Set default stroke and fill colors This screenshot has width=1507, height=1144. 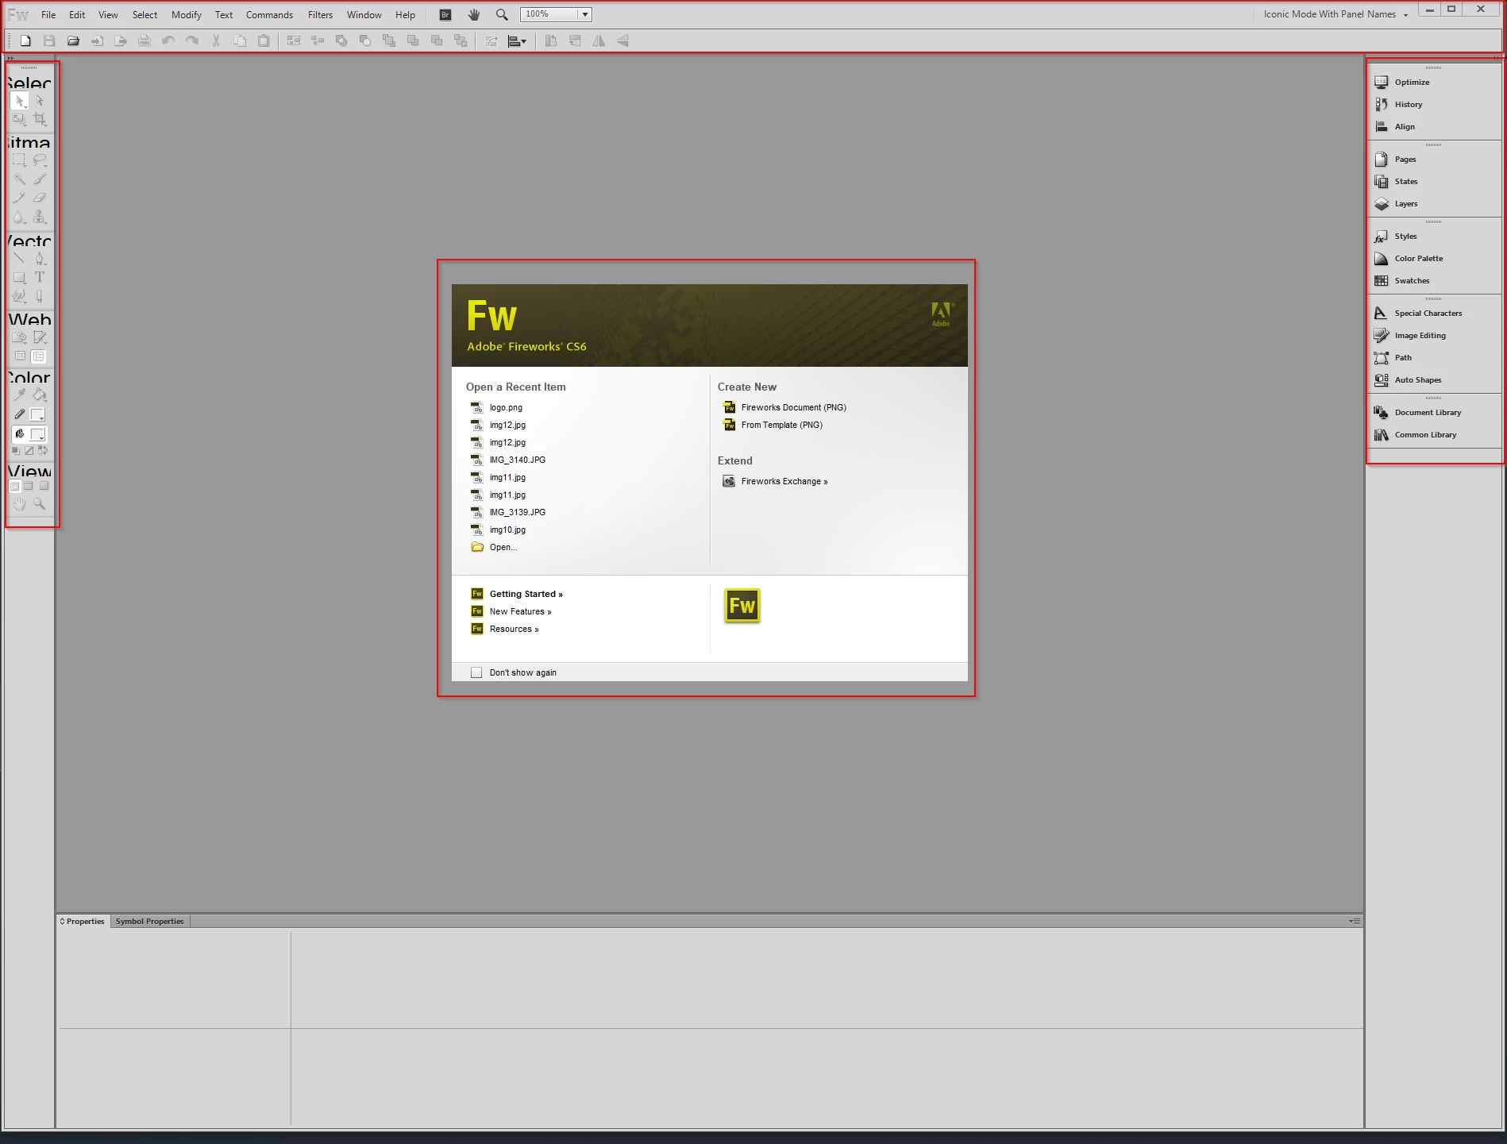pos(15,451)
